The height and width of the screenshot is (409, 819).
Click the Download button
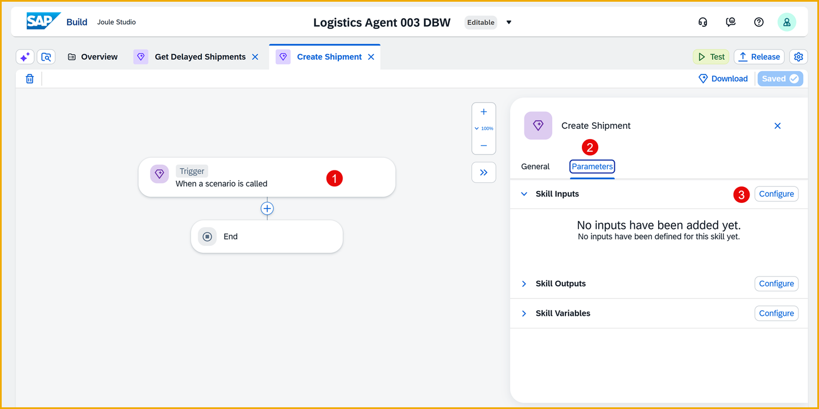pyautogui.click(x=723, y=79)
